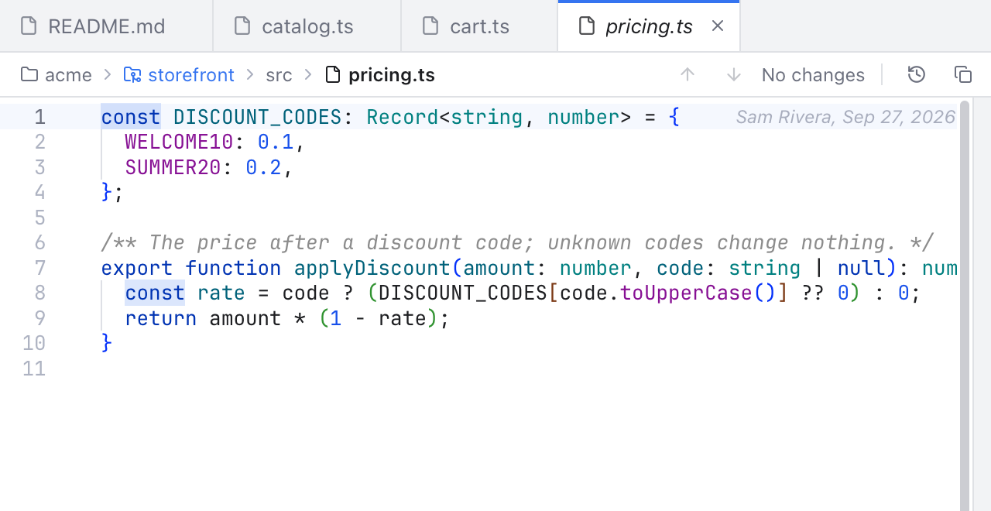
Task: Click the breadcrumb pricing.ts file icon
Action: [333, 75]
